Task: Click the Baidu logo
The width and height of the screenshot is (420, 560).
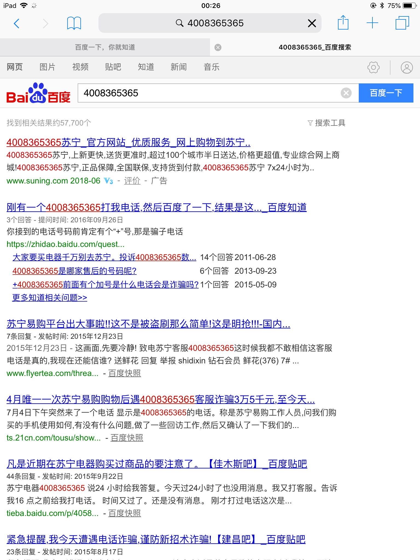Action: (38, 93)
